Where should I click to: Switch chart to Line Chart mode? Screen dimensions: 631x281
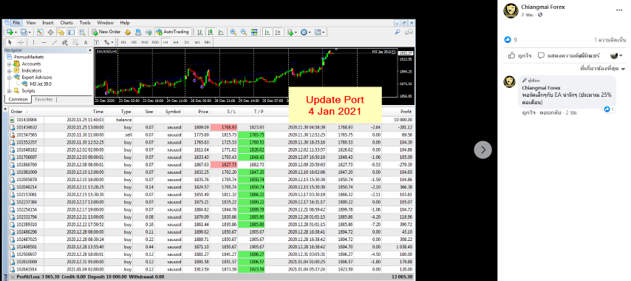coord(221,33)
